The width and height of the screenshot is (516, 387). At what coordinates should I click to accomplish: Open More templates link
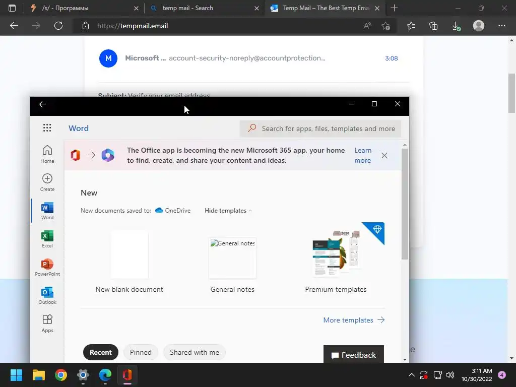pyautogui.click(x=354, y=320)
